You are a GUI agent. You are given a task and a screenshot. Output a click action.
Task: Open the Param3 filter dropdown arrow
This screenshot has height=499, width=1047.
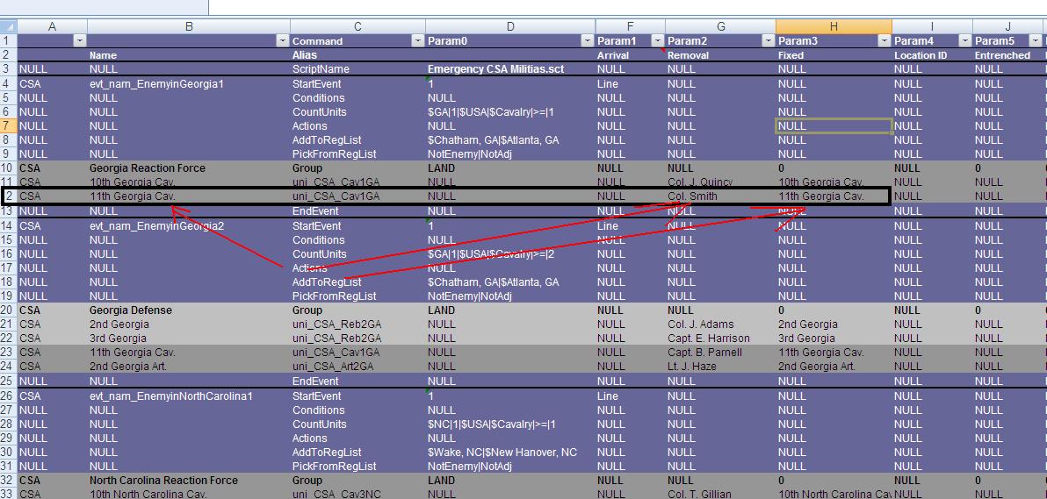pyautogui.click(x=884, y=41)
